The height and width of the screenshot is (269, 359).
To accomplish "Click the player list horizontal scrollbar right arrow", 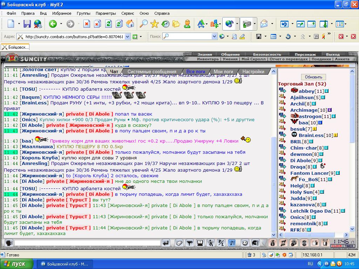I will pos(346,235).
